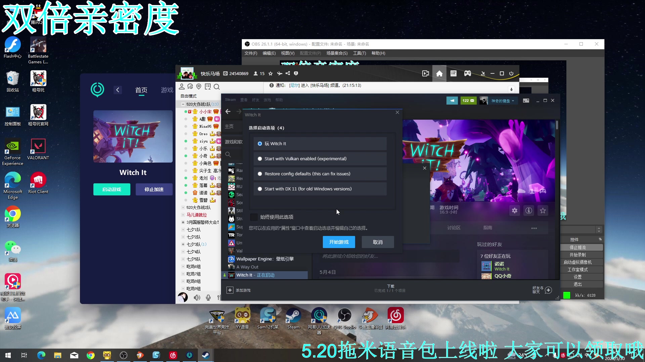Click Steam icon in taskbar
Viewport: 645px width, 362px height.
point(205,355)
